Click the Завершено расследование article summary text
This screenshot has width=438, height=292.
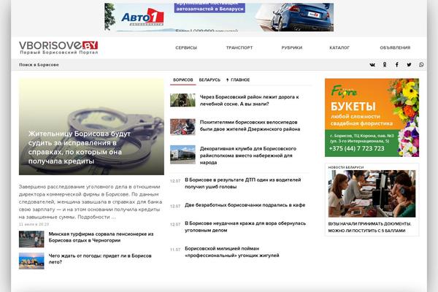91,201
